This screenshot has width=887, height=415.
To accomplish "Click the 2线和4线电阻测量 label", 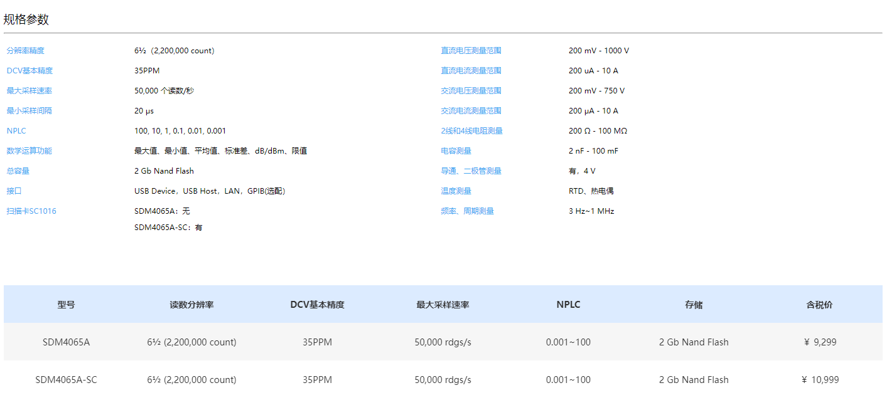I will 471,131.
